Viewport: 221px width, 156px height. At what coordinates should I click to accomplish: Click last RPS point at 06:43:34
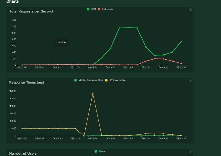[x=181, y=42]
